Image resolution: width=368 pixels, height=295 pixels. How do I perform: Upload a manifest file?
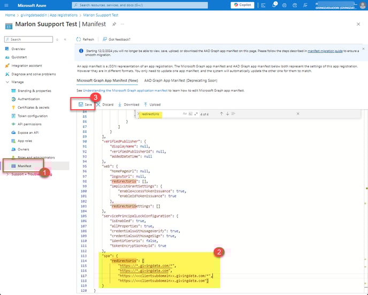(x=152, y=104)
